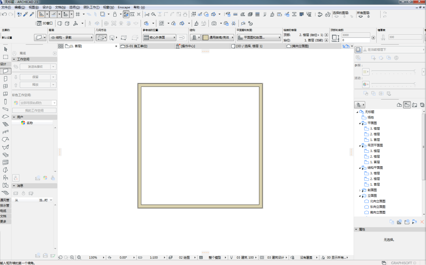This screenshot has width=426, height=265.
Task: Click the Inject Parameters syringe icon
Action: (32, 14)
